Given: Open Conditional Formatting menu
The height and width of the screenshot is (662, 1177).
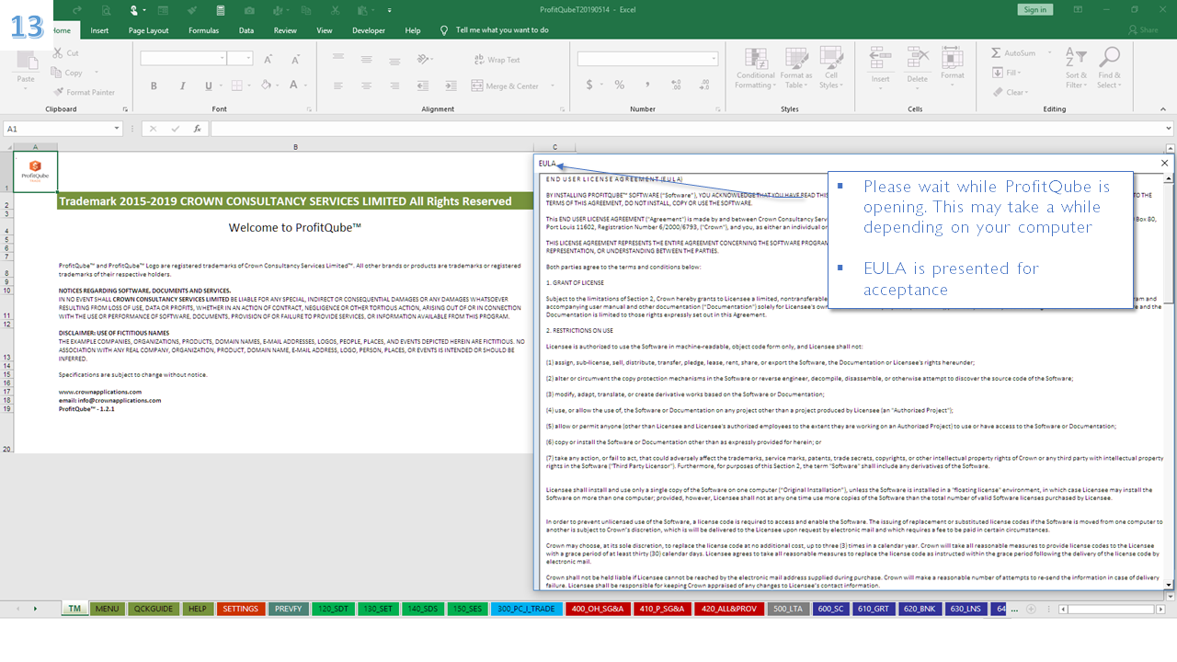Looking at the screenshot, I should (x=755, y=69).
